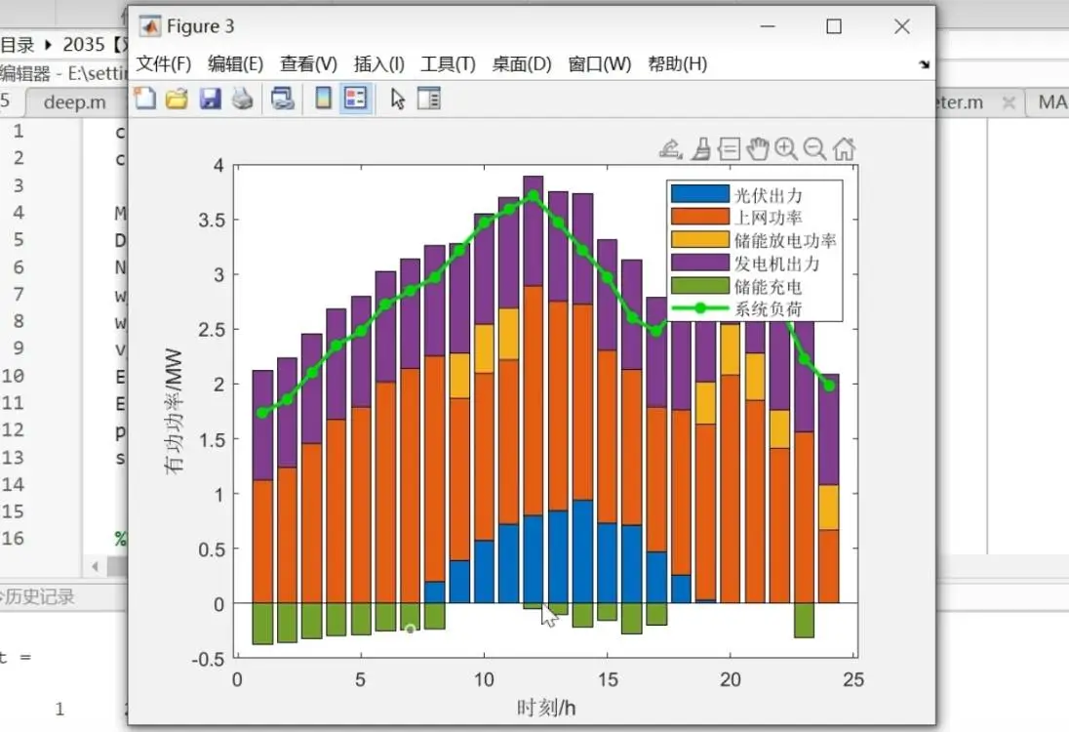
Task: Open the Property Inspector icon
Action: click(429, 99)
